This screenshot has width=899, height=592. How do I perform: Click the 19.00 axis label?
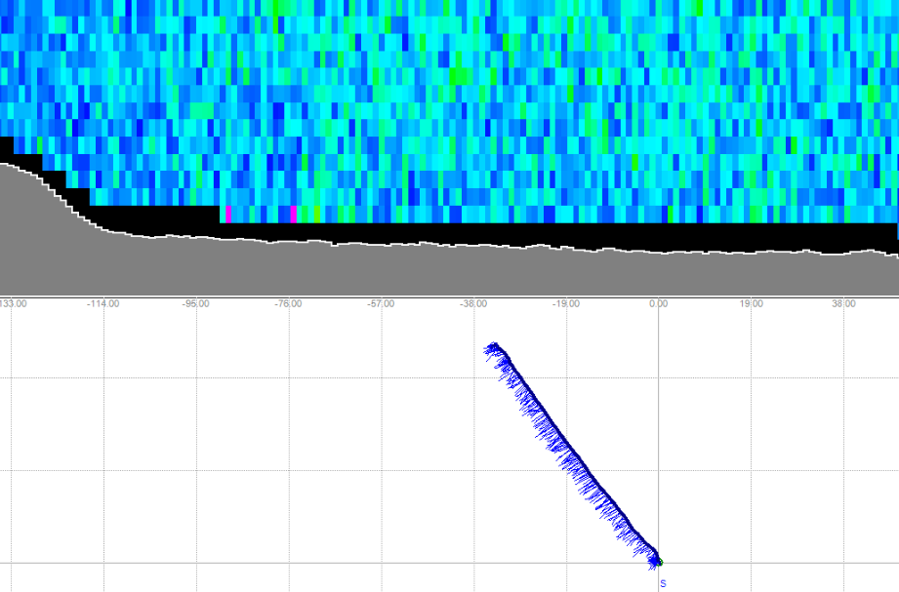(x=750, y=303)
